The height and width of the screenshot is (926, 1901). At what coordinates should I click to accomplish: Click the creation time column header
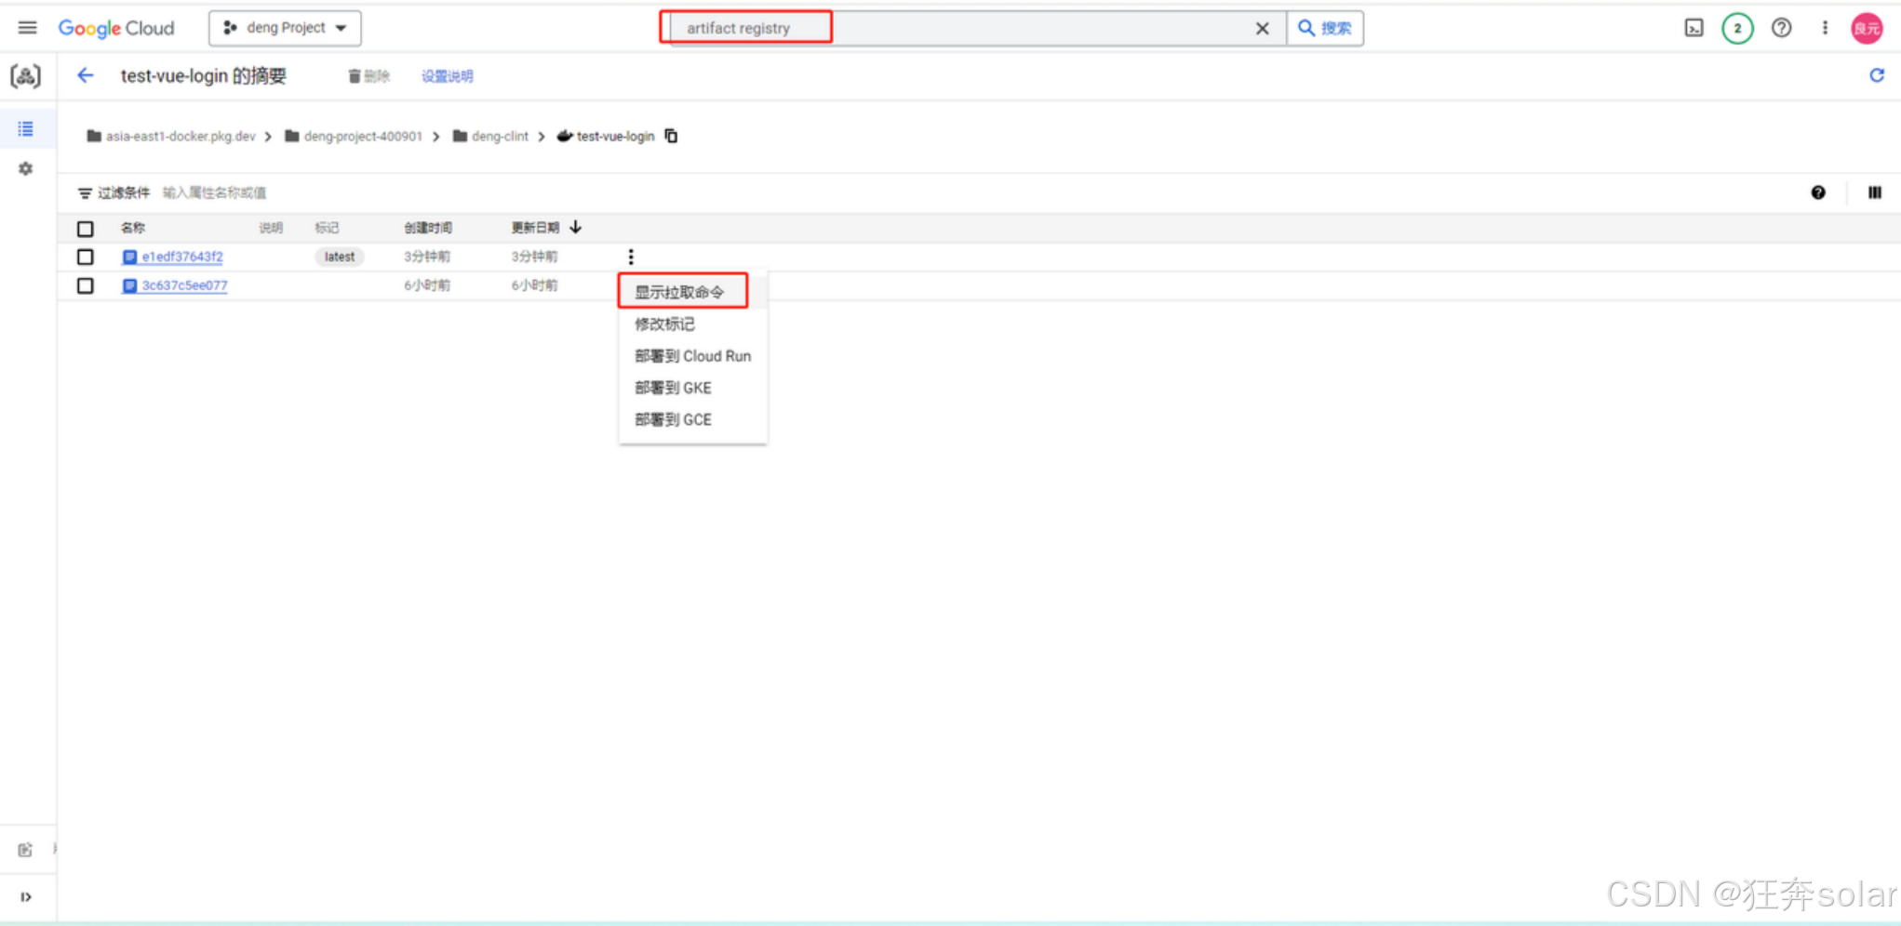[427, 228]
